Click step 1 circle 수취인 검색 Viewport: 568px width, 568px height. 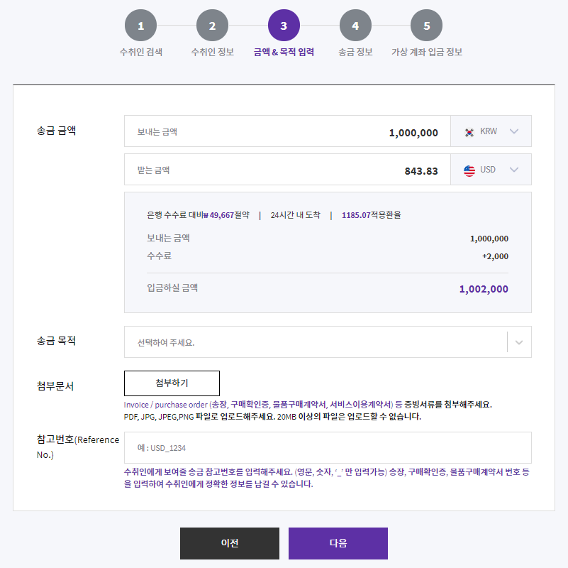[140, 26]
